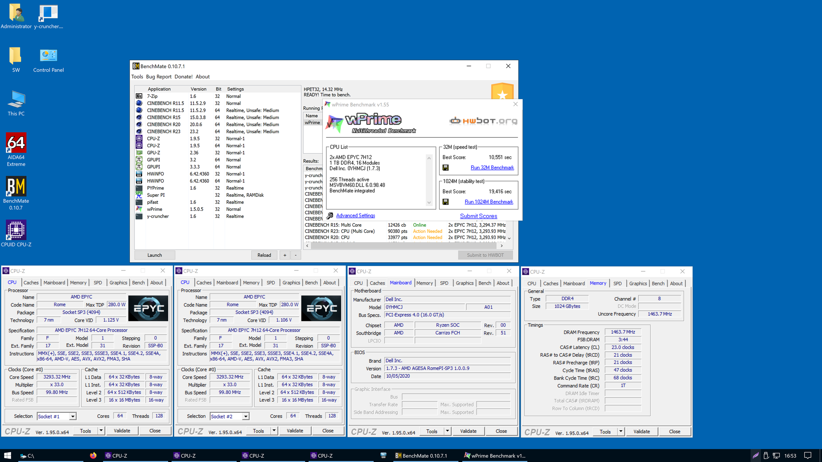Click save icon under 32M speed test
The width and height of the screenshot is (822, 462).
click(446, 168)
